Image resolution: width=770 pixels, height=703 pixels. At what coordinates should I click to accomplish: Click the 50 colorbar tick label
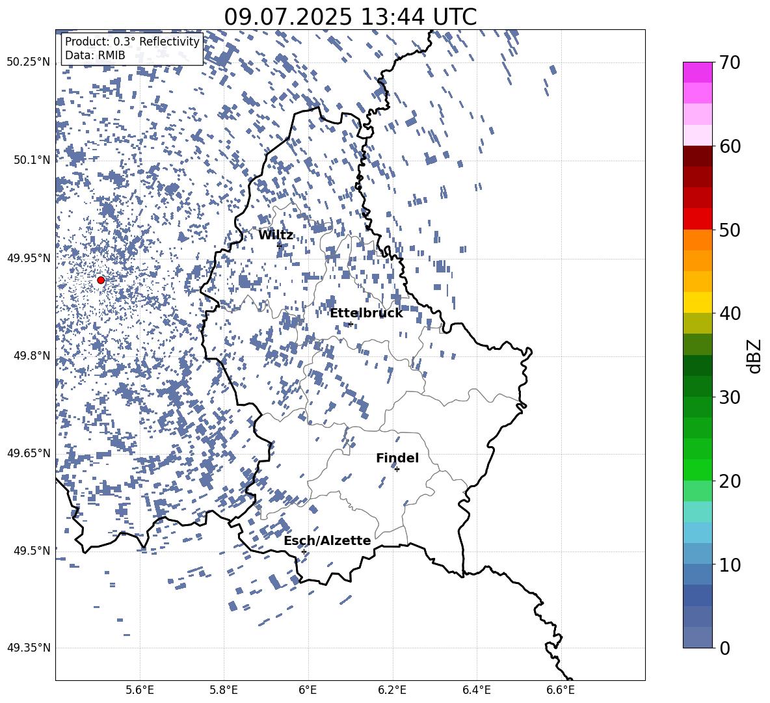click(730, 230)
